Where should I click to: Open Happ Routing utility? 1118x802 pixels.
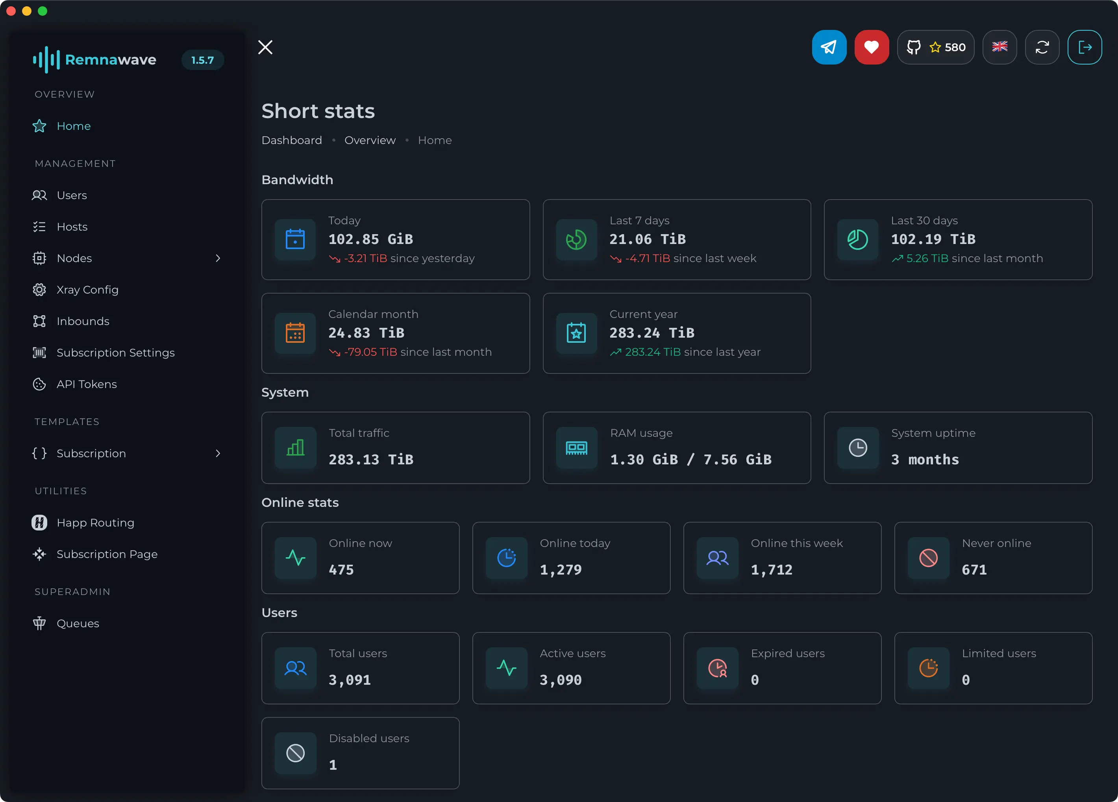[95, 523]
